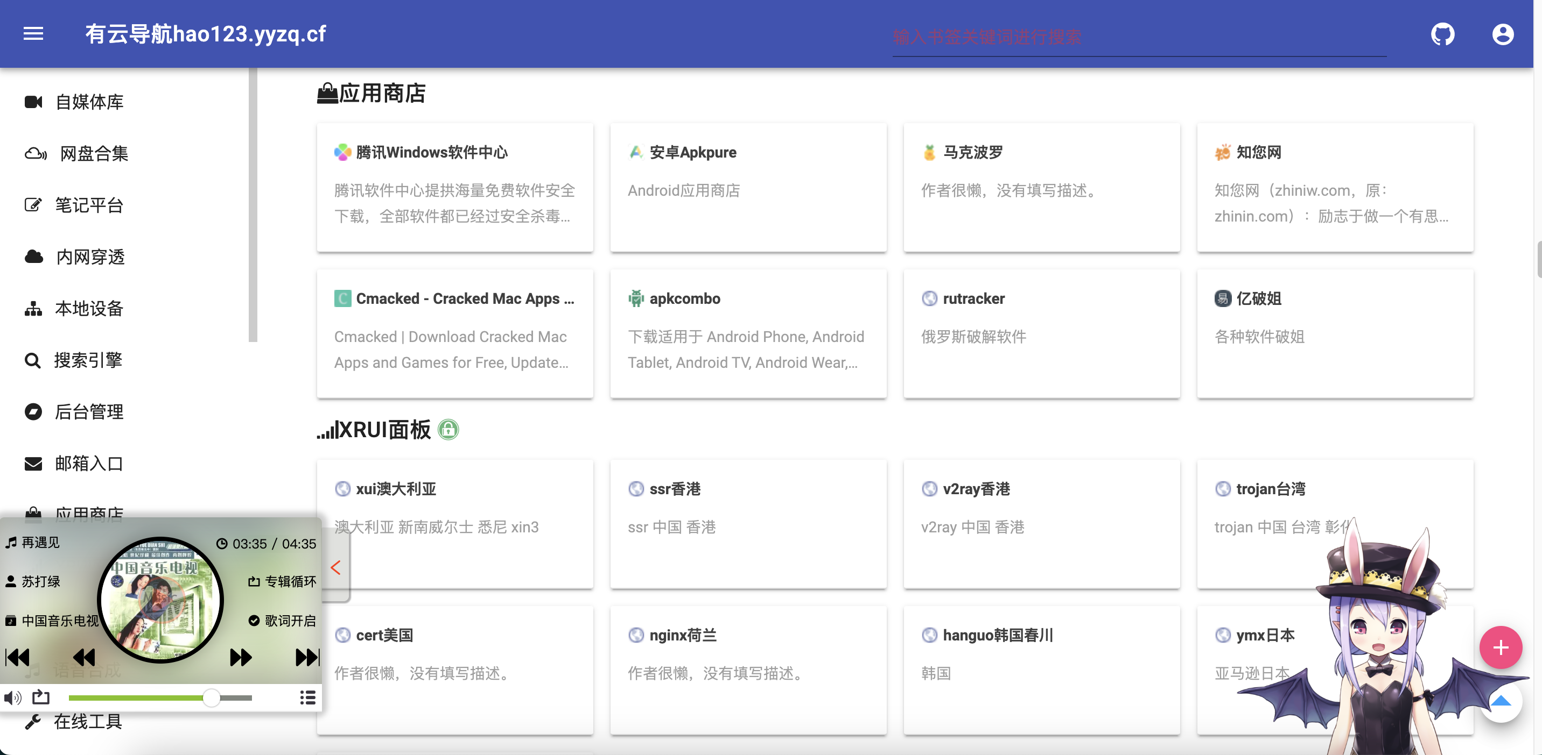
Task: Click the green lock icon beside XRUI面板
Action: pyautogui.click(x=448, y=429)
